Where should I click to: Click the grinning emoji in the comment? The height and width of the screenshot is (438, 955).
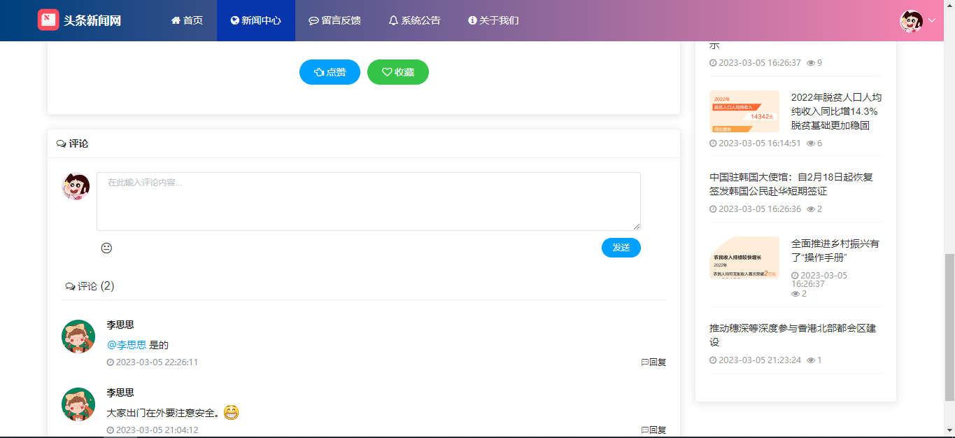[x=232, y=413]
